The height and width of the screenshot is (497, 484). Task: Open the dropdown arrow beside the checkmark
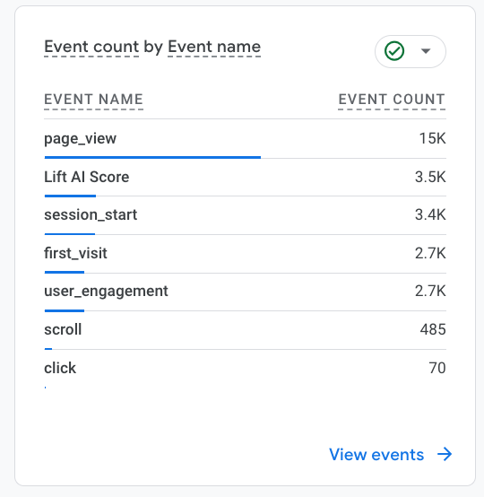426,51
